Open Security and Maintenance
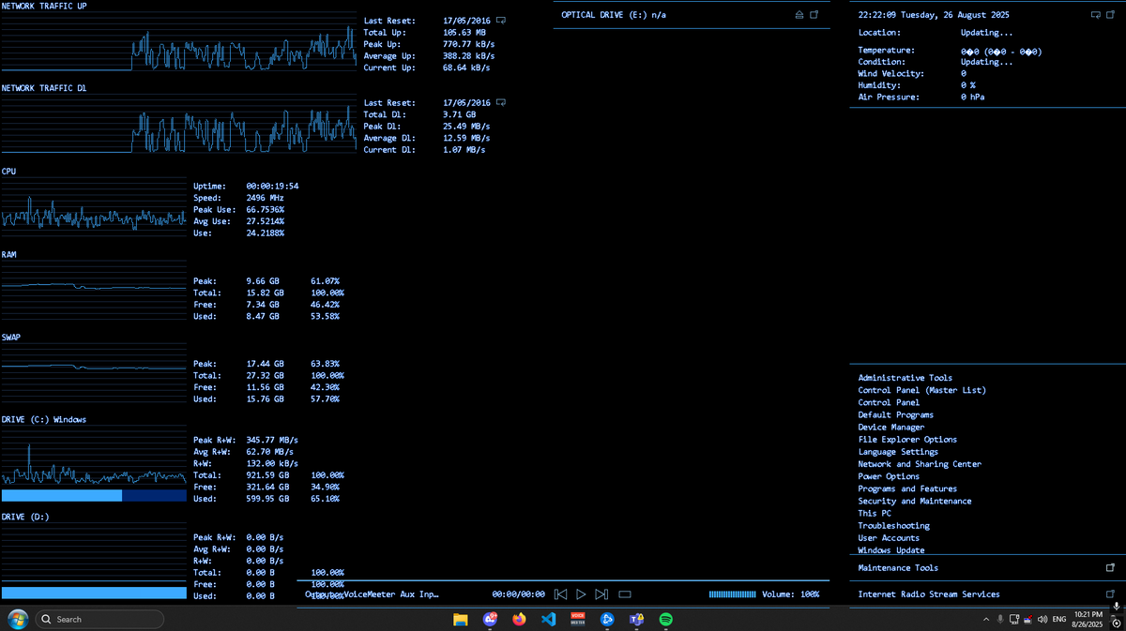The image size is (1126, 631). (x=915, y=501)
